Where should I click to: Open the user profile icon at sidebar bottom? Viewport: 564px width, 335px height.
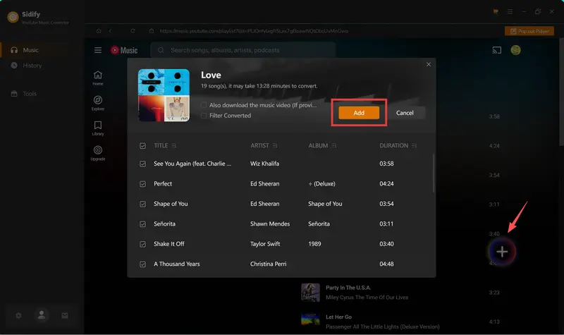point(42,315)
